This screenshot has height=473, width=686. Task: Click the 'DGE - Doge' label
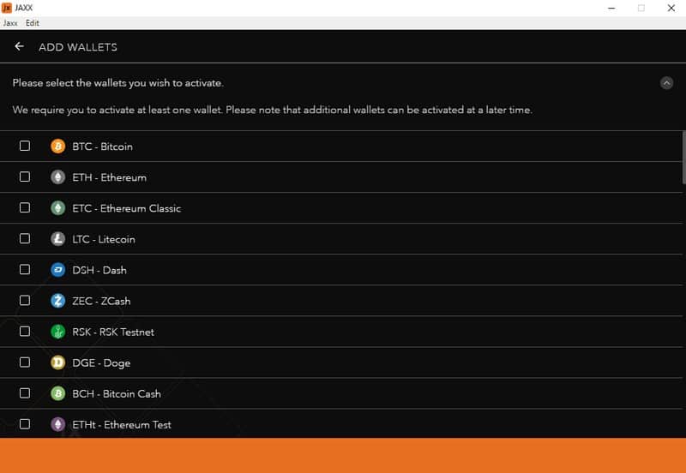coord(101,363)
